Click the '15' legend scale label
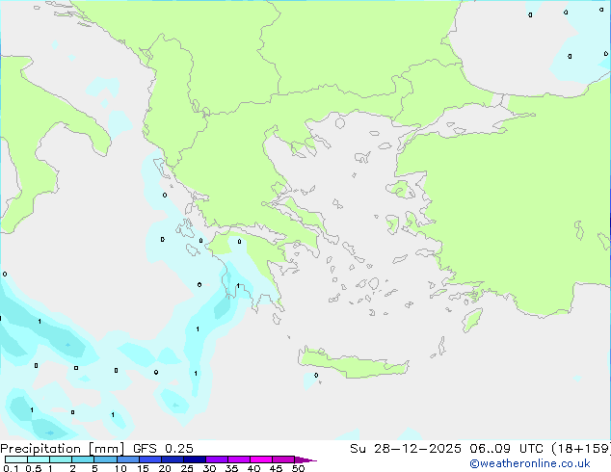611x472 pixels. point(143,468)
